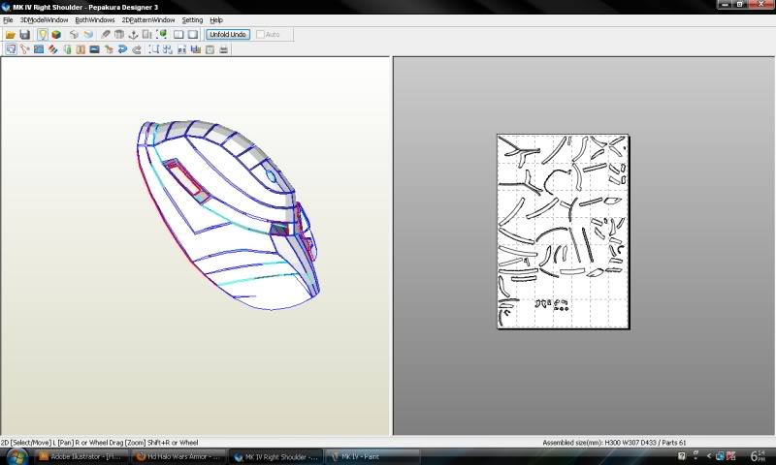This screenshot has height=465, width=776.
Task: Toggle the light bulb lighting icon
Action: tap(42, 35)
